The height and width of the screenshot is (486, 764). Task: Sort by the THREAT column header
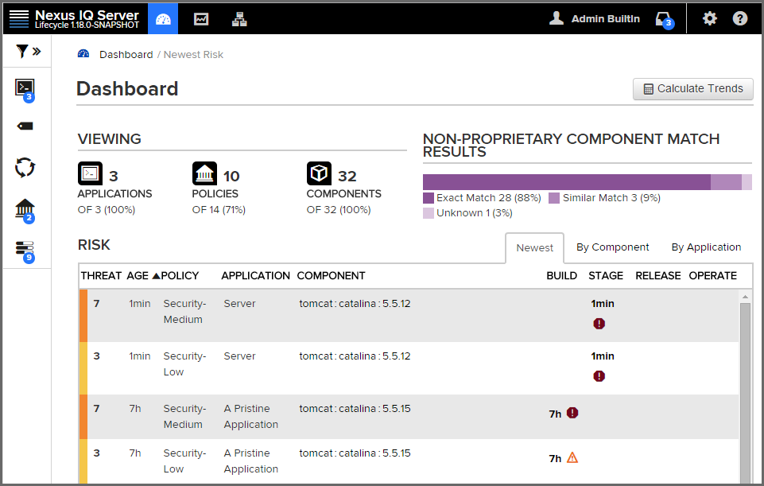tap(101, 276)
